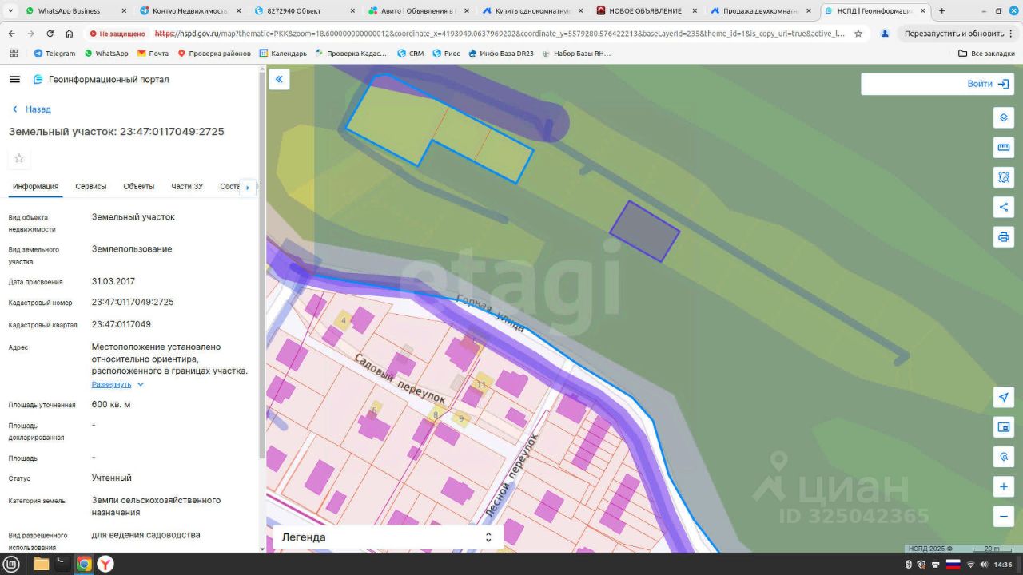Select the ruler measurement tool
Image resolution: width=1023 pixels, height=575 pixels.
point(1004,148)
